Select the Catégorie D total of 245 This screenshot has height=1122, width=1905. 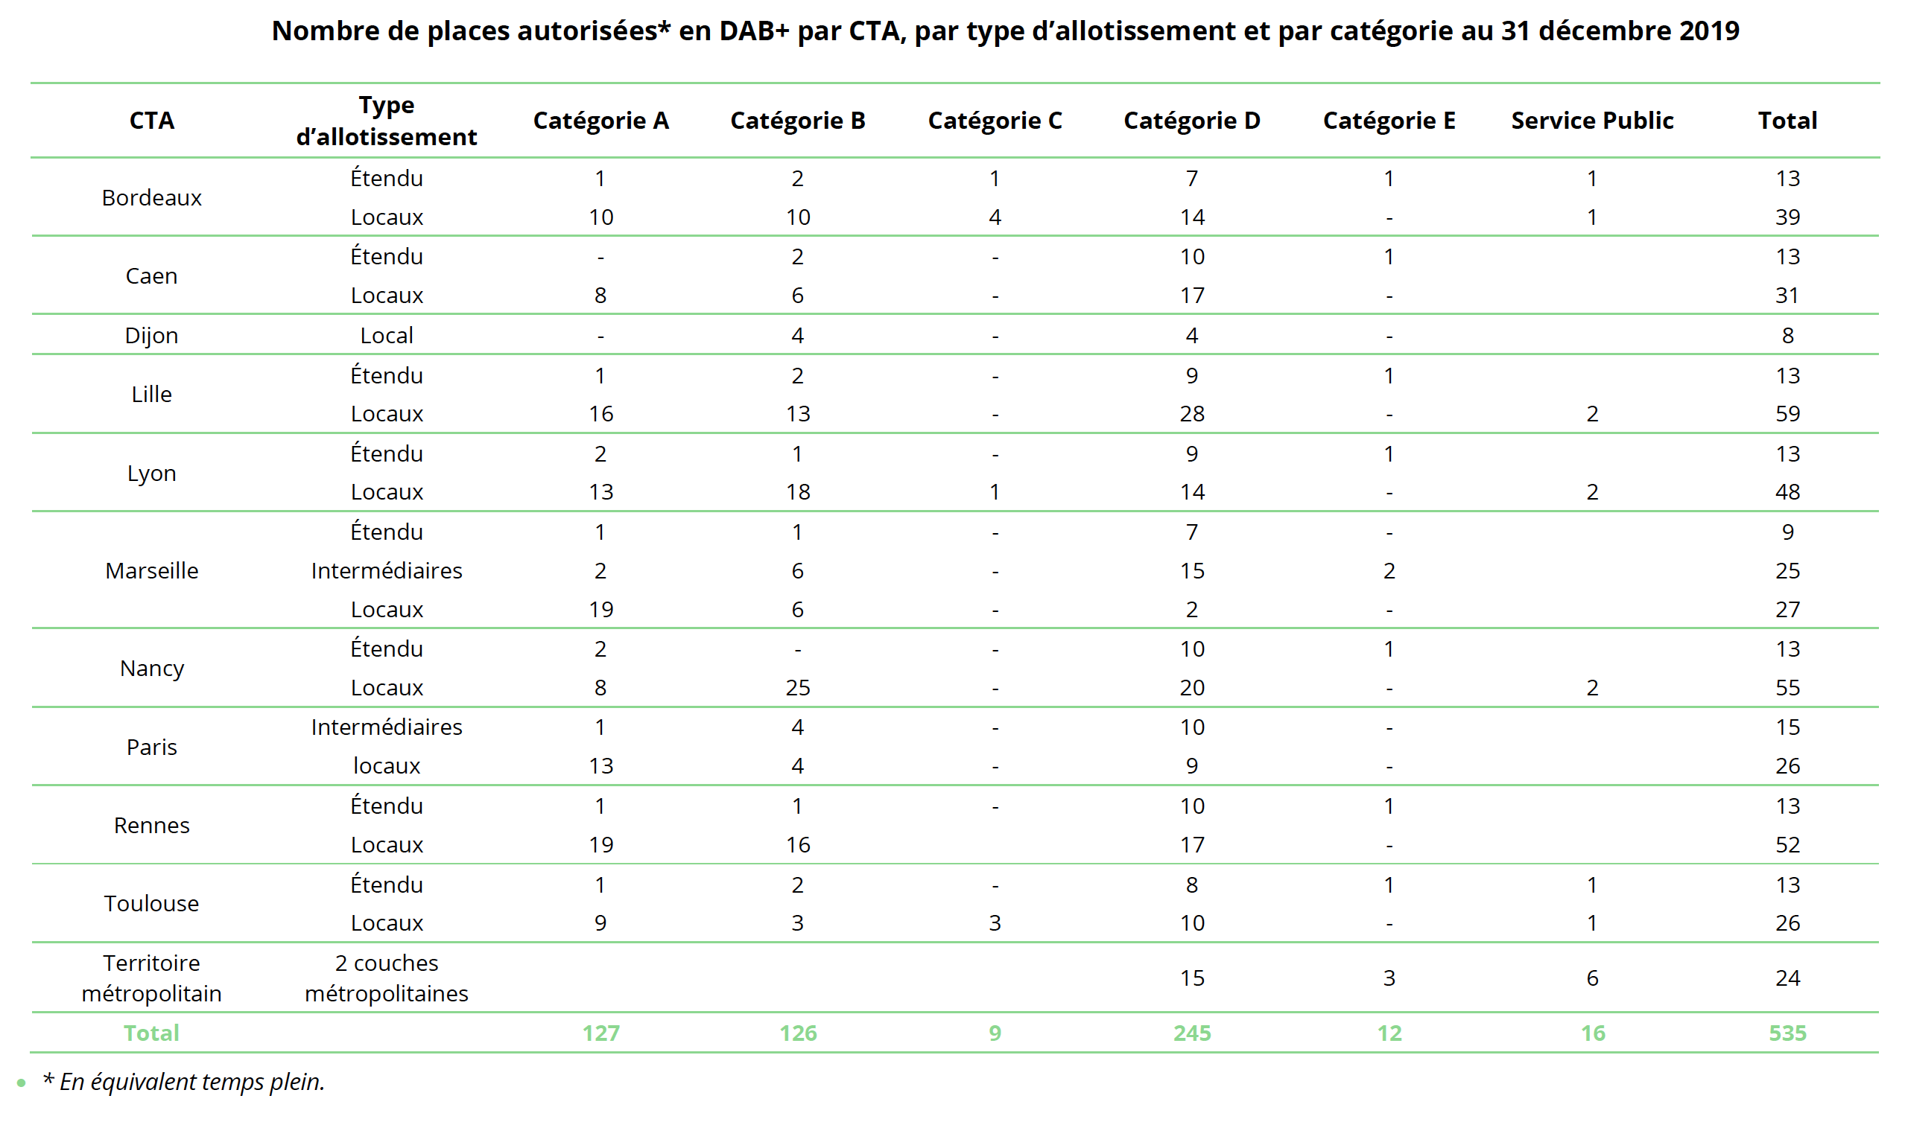tap(1191, 1033)
